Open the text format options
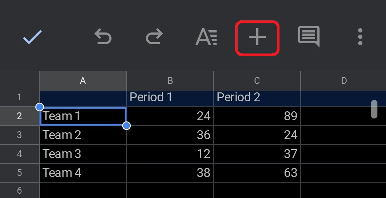This screenshot has height=198, width=386. [206, 37]
